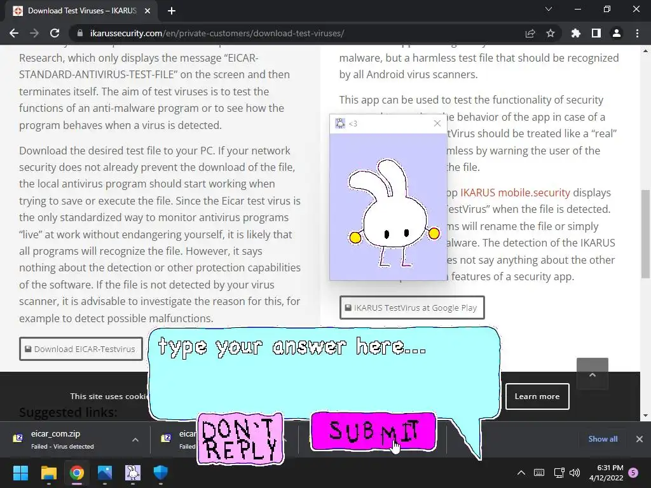Click bunny app icon in taskbar
The height and width of the screenshot is (488, 651).
click(x=133, y=473)
